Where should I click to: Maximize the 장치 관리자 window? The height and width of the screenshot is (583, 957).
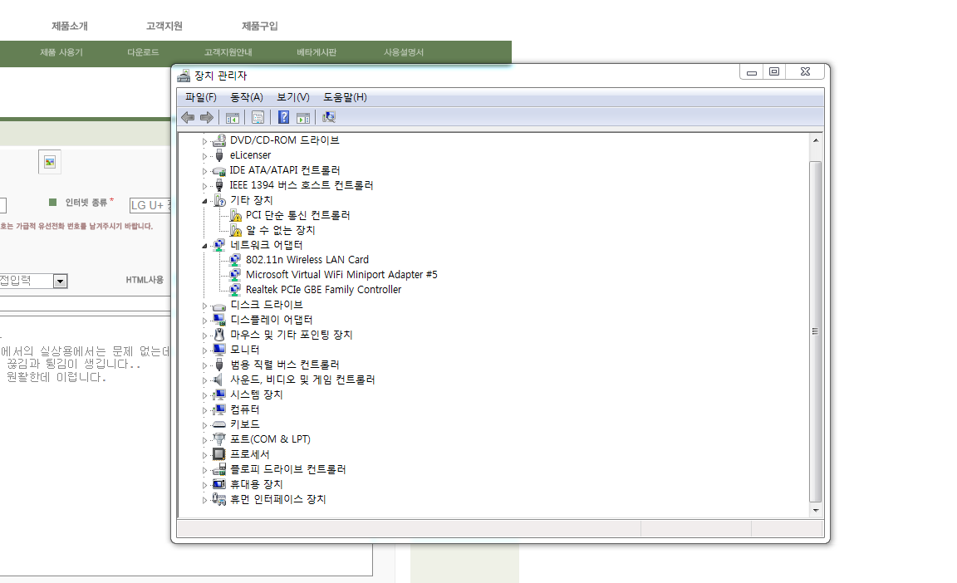coord(774,72)
